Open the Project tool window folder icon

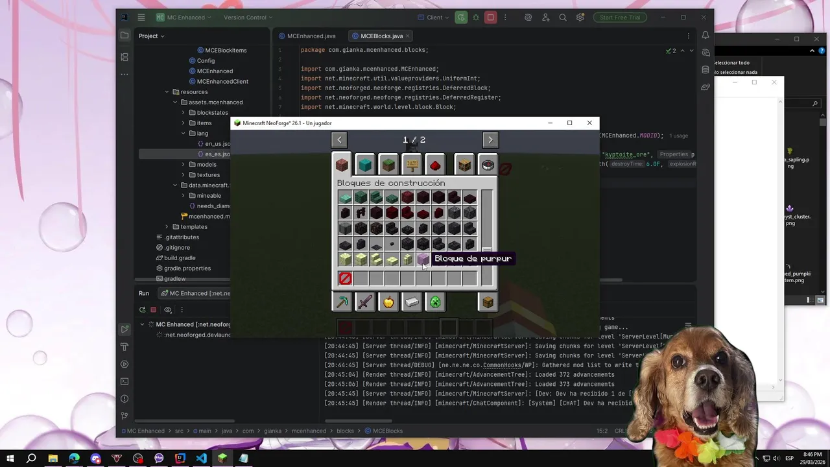[124, 36]
